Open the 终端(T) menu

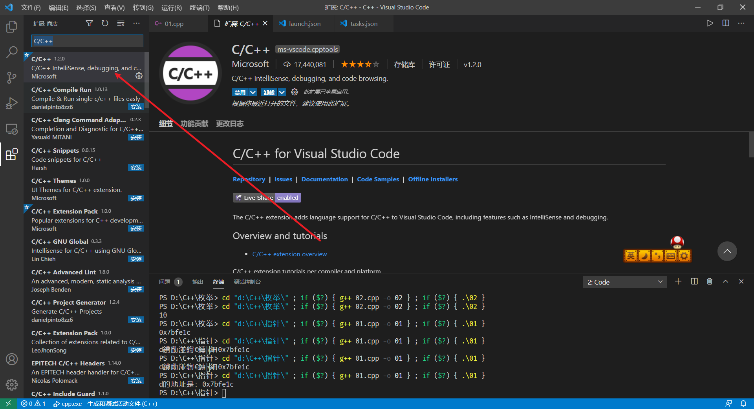[x=199, y=7]
